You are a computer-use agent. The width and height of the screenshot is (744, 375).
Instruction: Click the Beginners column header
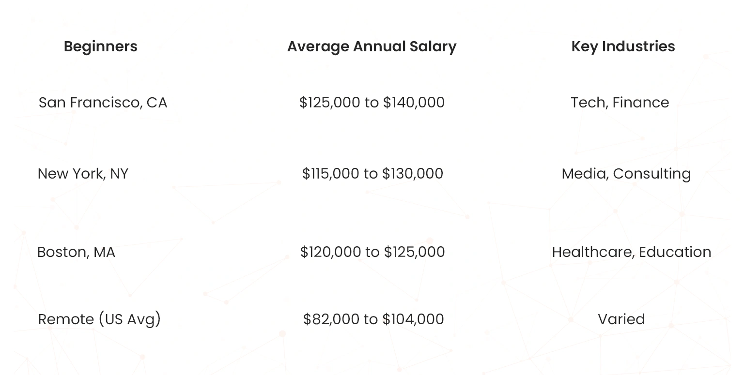101,46
